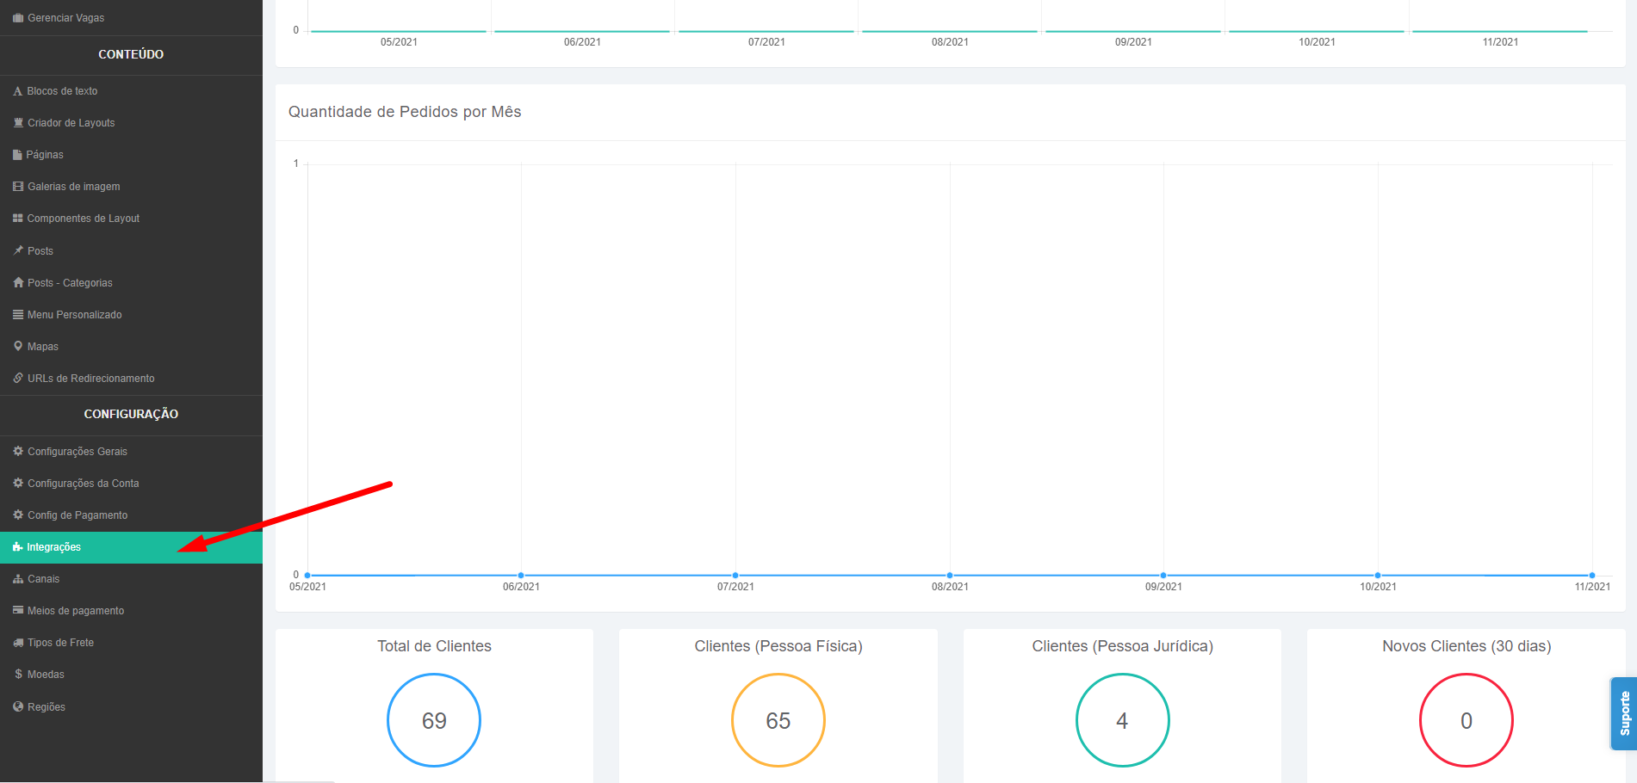
Task: Click the Galerias de imagem film icon
Action: pos(18,187)
